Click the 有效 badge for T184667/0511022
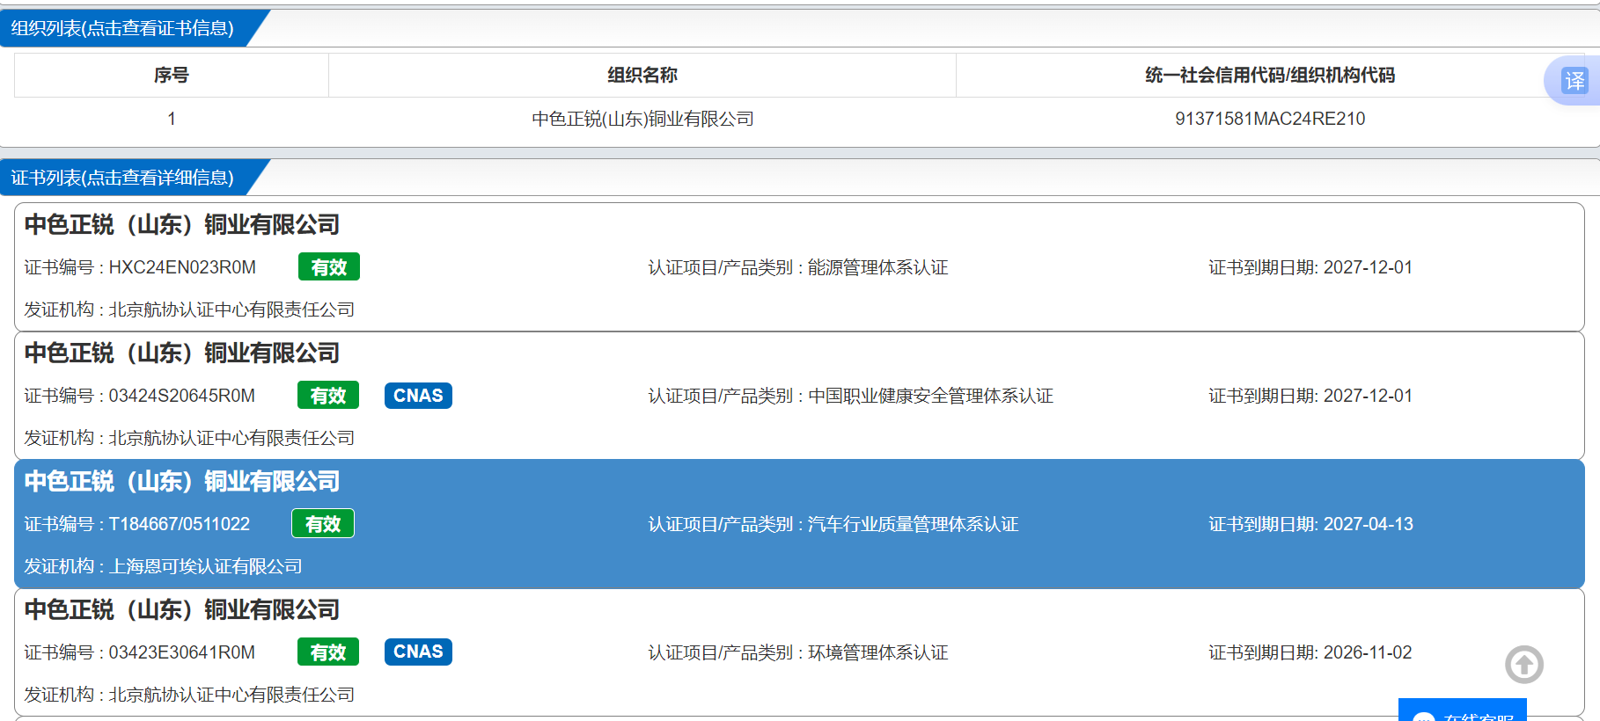Viewport: 1600px width, 721px height. [x=323, y=524]
